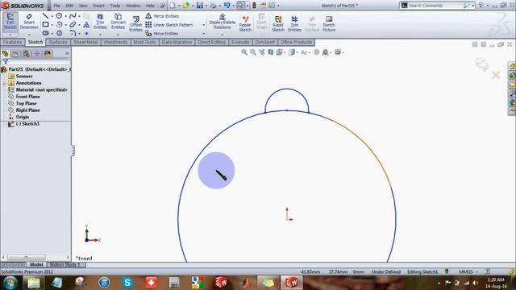Viewport: 516px width, 290px height.
Task: Select the Corner Rectangle tool
Action: pyautogui.click(x=45, y=25)
